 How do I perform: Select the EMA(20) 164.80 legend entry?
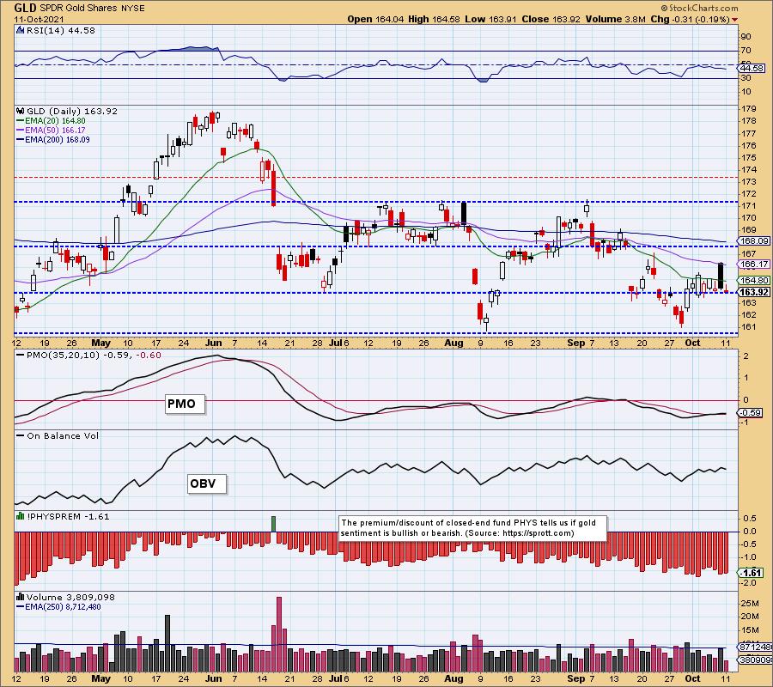tap(51, 121)
